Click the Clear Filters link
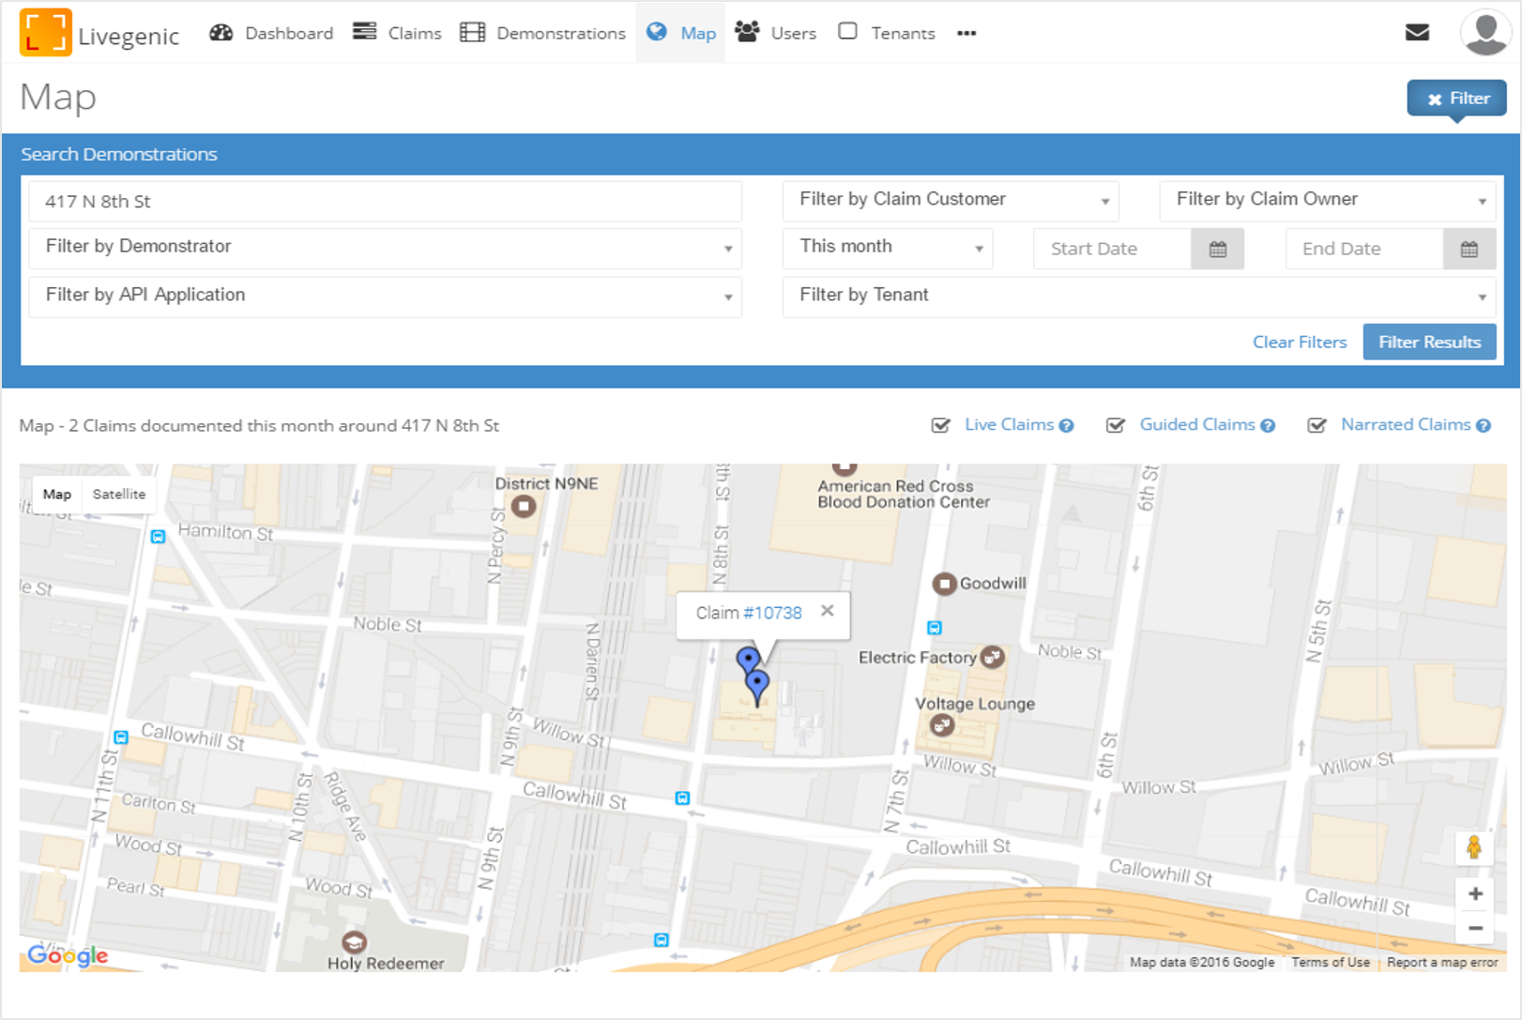Screen dimensions: 1522x1020 [1300, 343]
